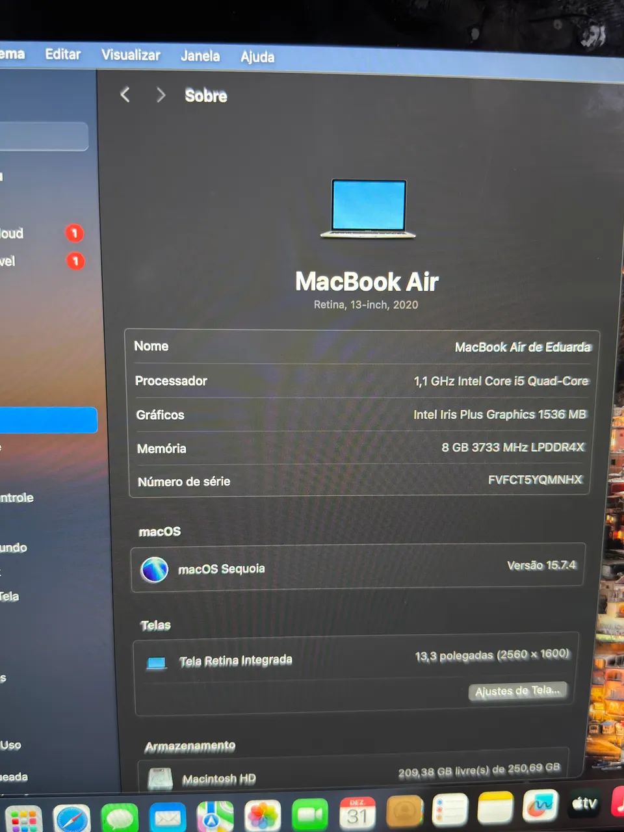Open Calendar from the Dock
The image size is (624, 832).
357,813
